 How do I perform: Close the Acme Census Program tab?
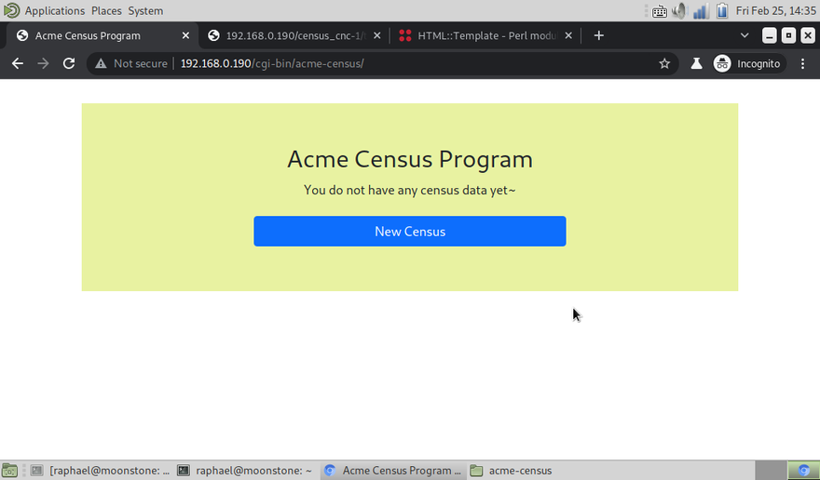[x=185, y=35]
